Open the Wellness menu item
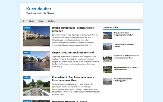 pos(52,21)
